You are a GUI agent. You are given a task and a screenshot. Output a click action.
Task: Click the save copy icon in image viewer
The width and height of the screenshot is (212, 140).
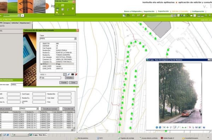(196, 127)
